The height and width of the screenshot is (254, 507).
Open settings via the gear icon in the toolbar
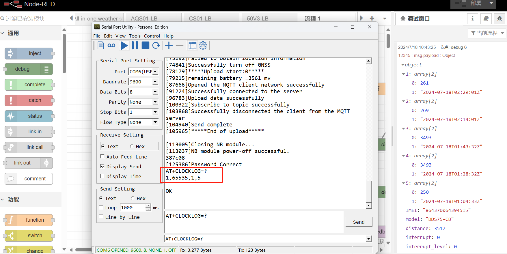click(203, 45)
